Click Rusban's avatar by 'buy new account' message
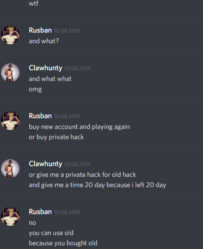This screenshot has width=203, height=249. tap(10, 121)
